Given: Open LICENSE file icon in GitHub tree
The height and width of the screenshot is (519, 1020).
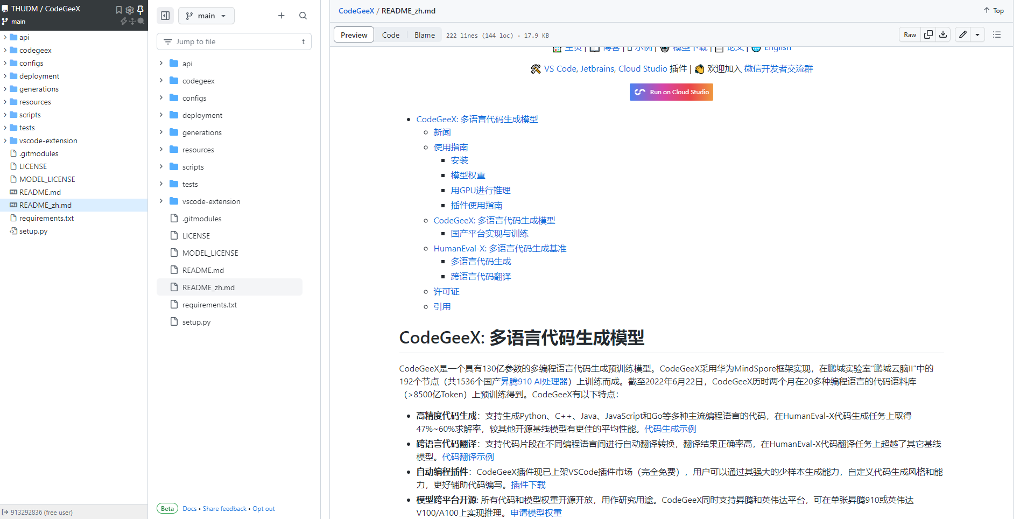Looking at the screenshot, I should [174, 235].
